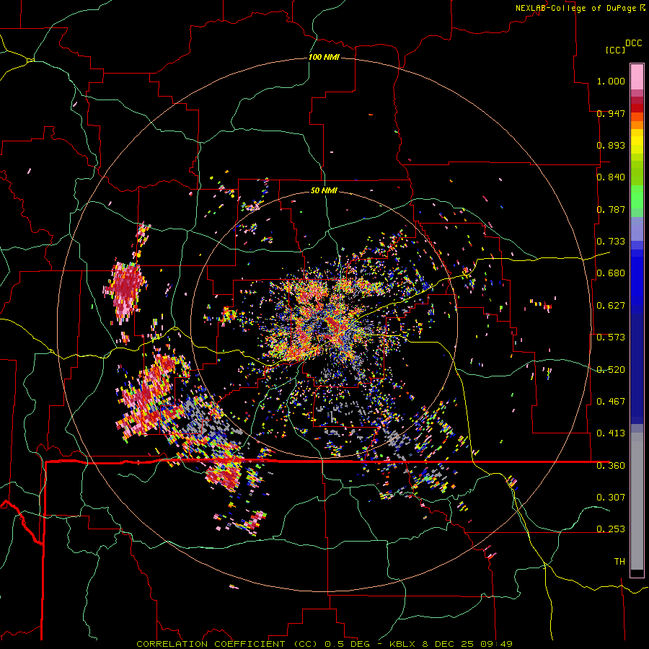Image resolution: width=649 pixels, height=649 pixels.
Task: Click the [CC] units label
Action: coord(615,50)
